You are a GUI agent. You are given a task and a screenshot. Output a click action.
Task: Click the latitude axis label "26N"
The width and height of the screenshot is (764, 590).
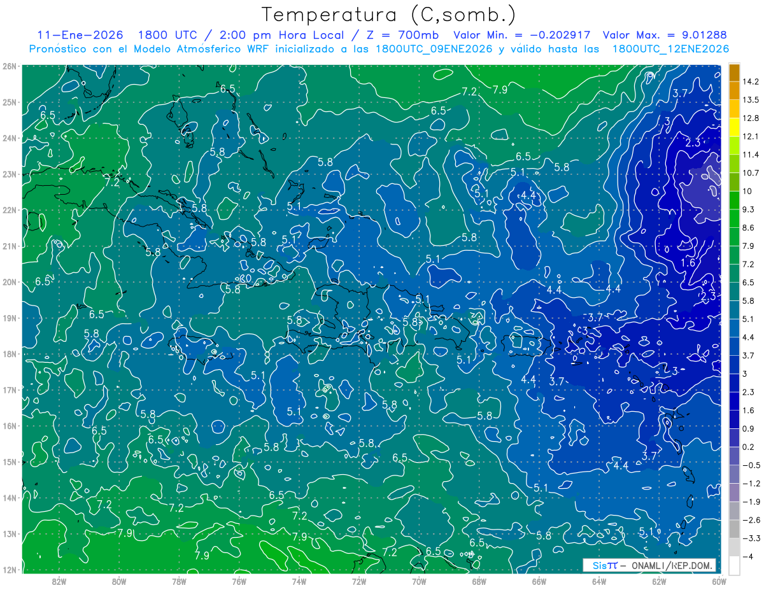(10, 66)
